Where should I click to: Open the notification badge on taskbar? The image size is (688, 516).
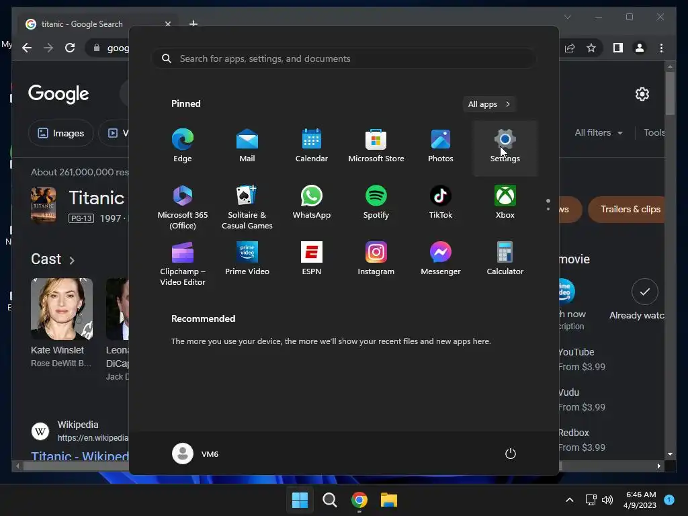[669, 499]
